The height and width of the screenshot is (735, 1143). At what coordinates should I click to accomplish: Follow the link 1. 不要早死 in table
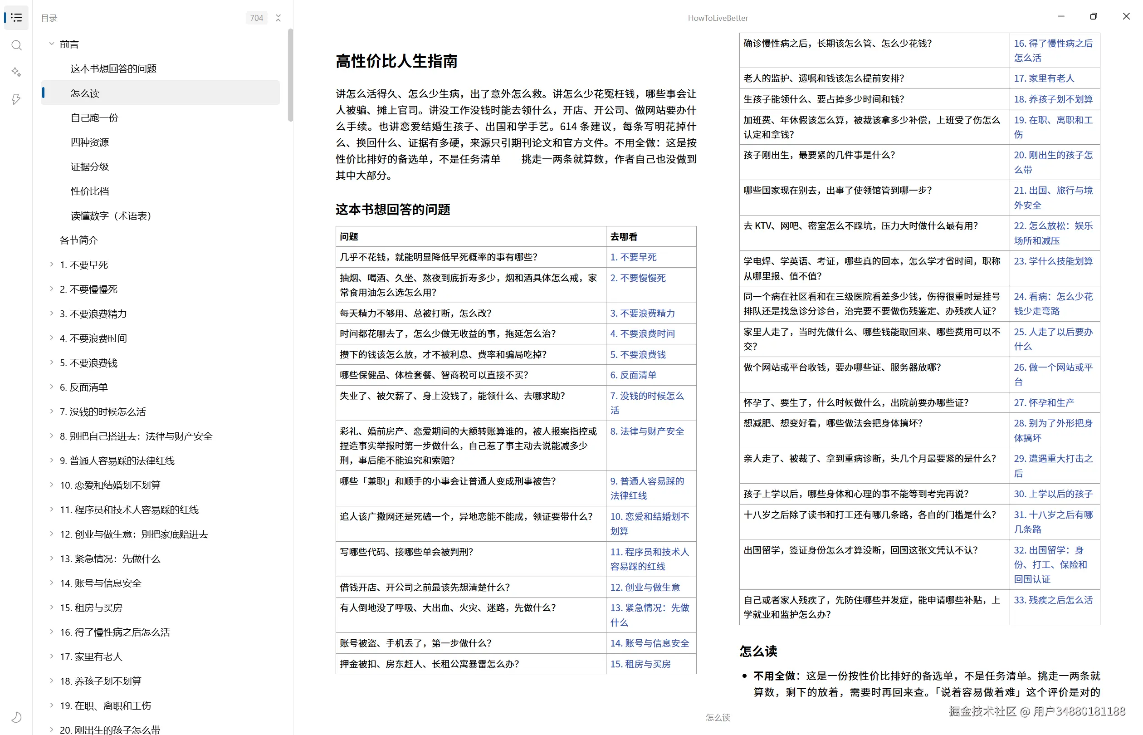click(x=633, y=257)
